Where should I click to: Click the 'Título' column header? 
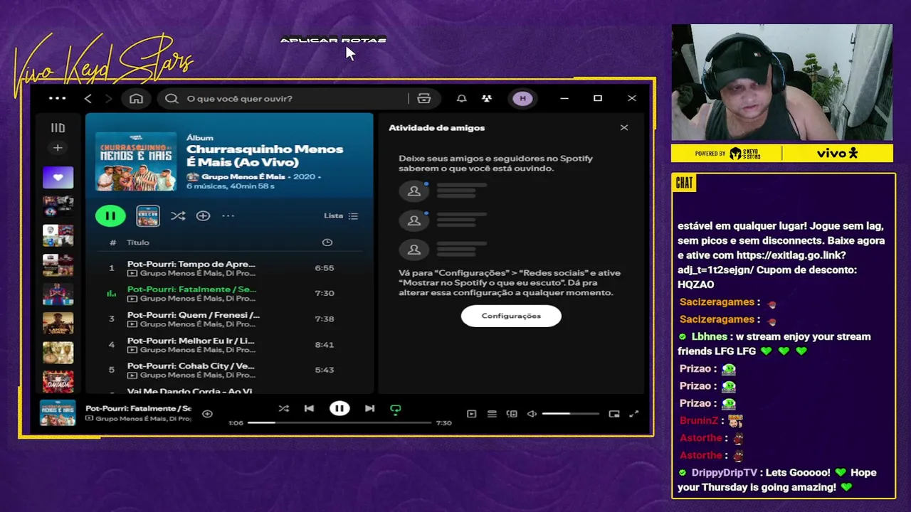click(138, 242)
